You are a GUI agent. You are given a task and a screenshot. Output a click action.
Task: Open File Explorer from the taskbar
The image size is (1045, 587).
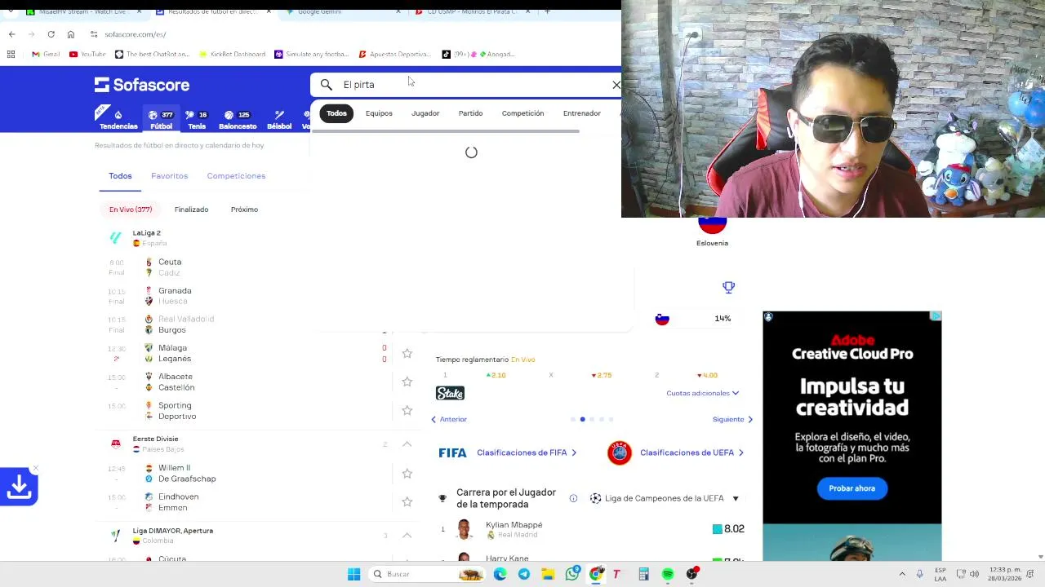point(548,574)
